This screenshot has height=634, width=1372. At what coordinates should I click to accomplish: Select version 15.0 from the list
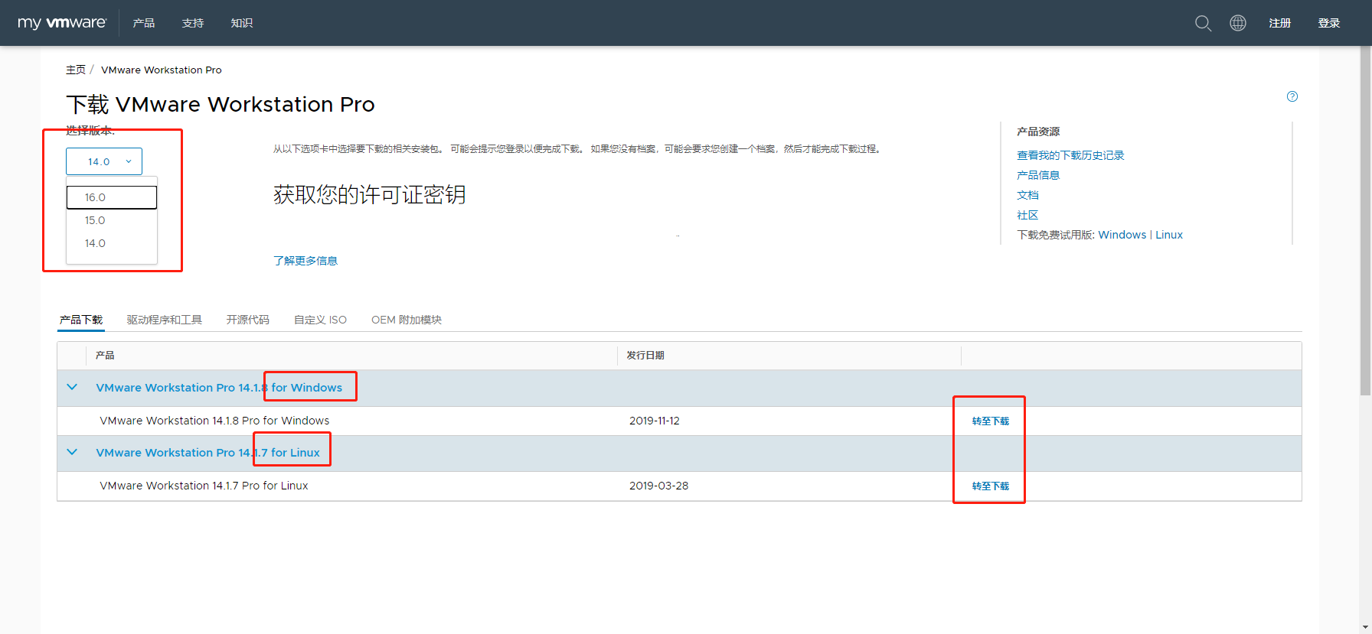(112, 220)
